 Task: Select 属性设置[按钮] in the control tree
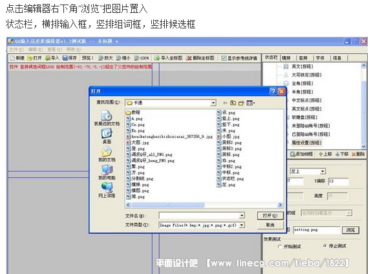pyautogui.click(x=306, y=143)
